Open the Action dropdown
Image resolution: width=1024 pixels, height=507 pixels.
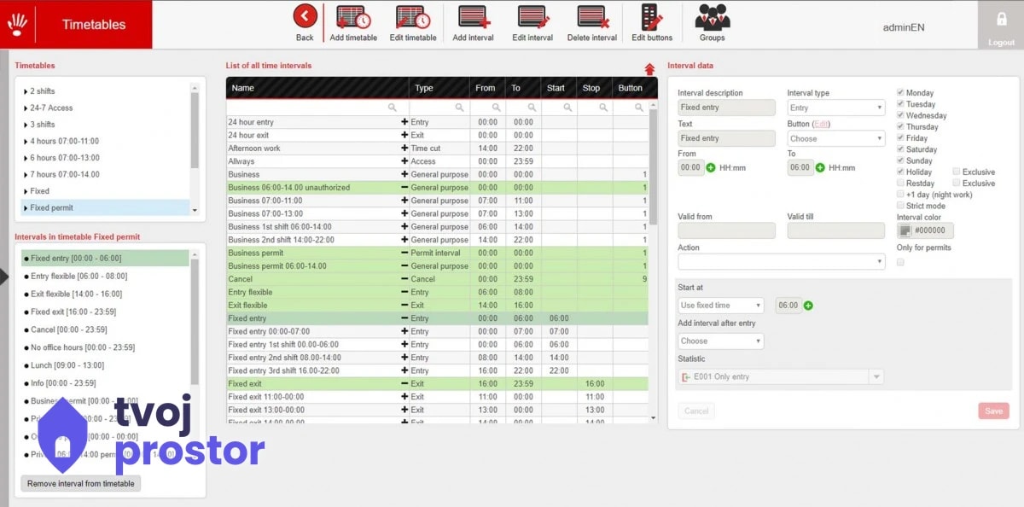point(781,262)
